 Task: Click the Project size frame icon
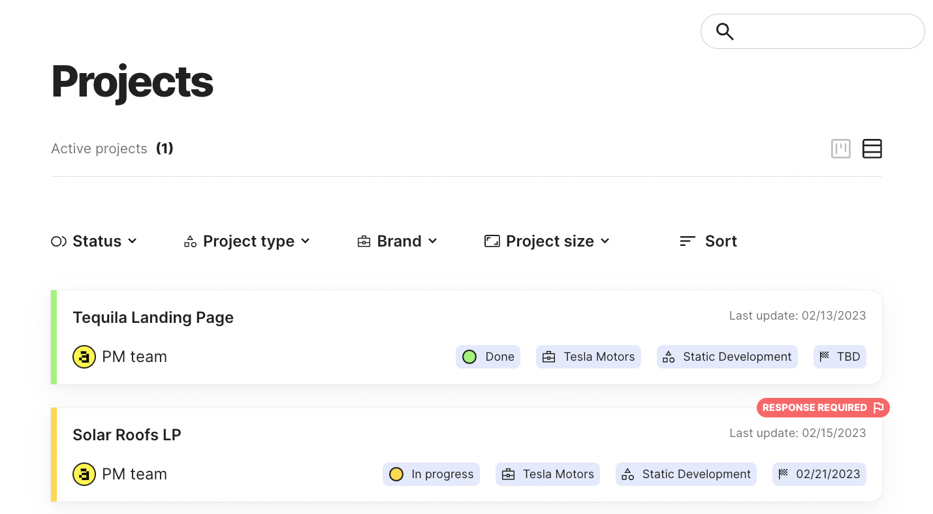click(x=492, y=241)
